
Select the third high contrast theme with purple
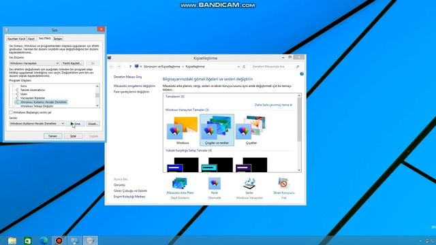click(x=251, y=165)
